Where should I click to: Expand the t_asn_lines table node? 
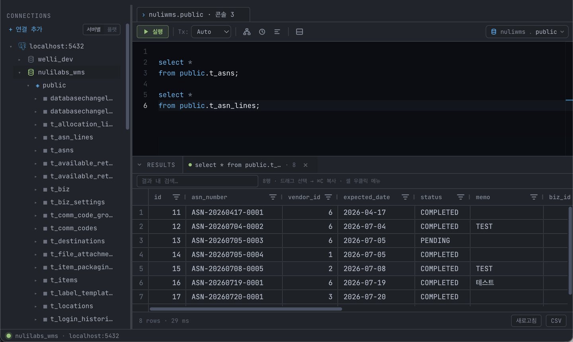[36, 138]
